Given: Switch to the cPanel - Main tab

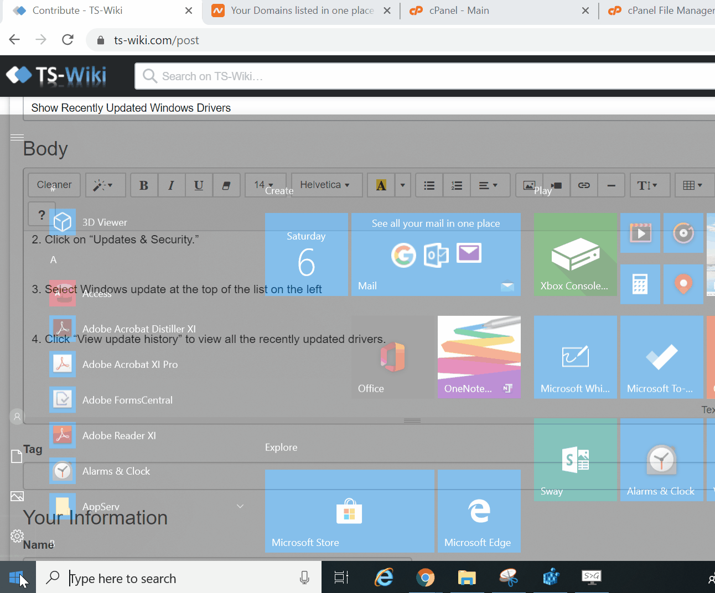Looking at the screenshot, I should point(459,11).
